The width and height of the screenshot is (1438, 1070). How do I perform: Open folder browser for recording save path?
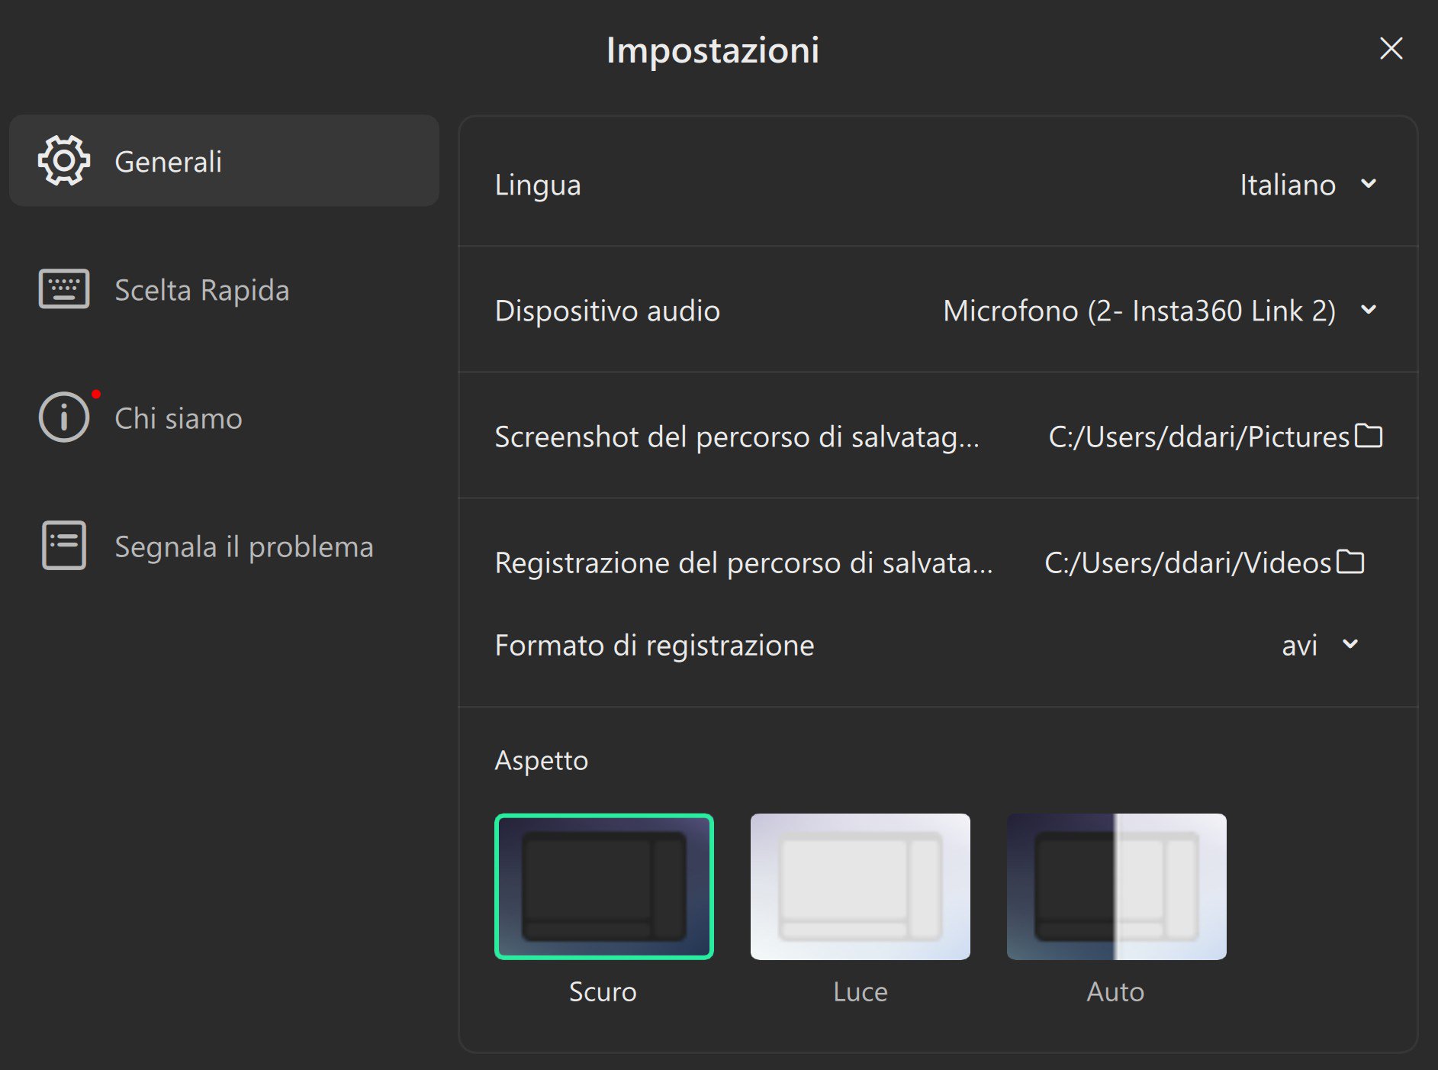click(x=1350, y=562)
